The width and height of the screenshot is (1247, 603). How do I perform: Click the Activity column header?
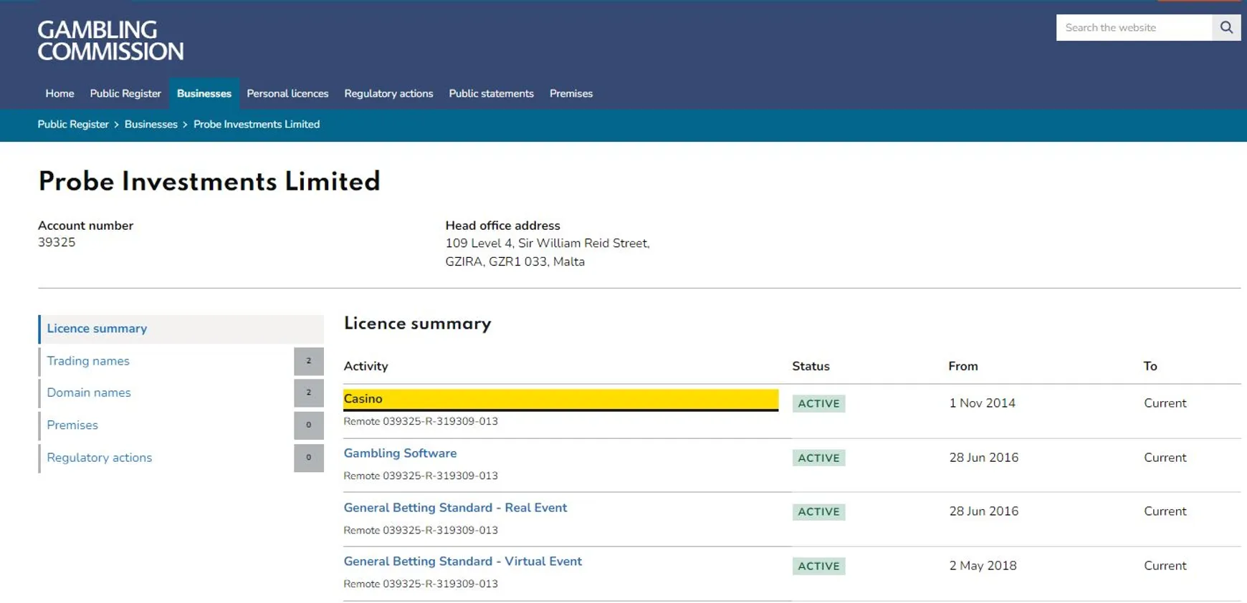365,366
